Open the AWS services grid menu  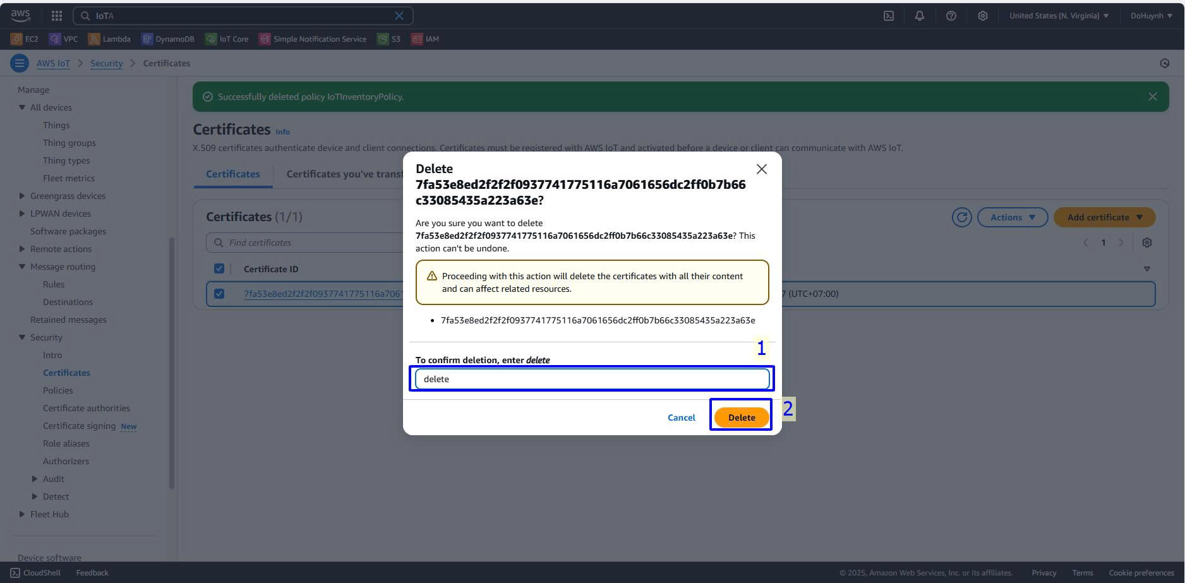[56, 16]
